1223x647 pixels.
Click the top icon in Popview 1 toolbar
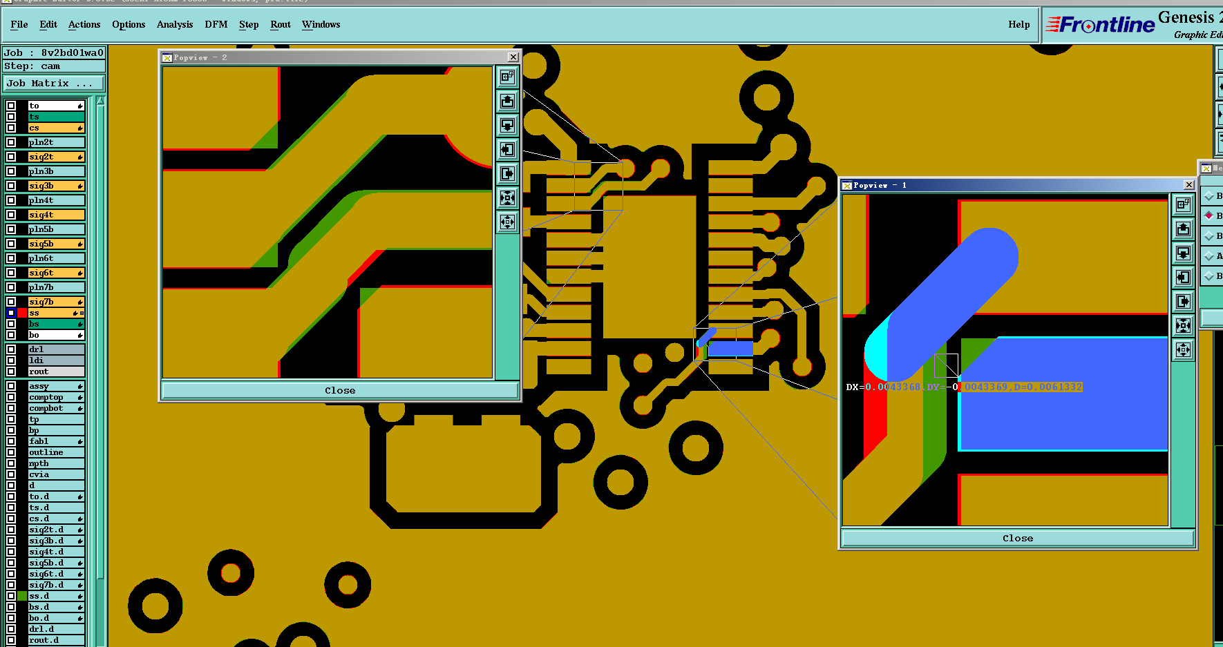[x=1183, y=204]
